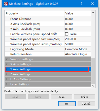
Task: Click the Read button
Action: click(61, 97)
